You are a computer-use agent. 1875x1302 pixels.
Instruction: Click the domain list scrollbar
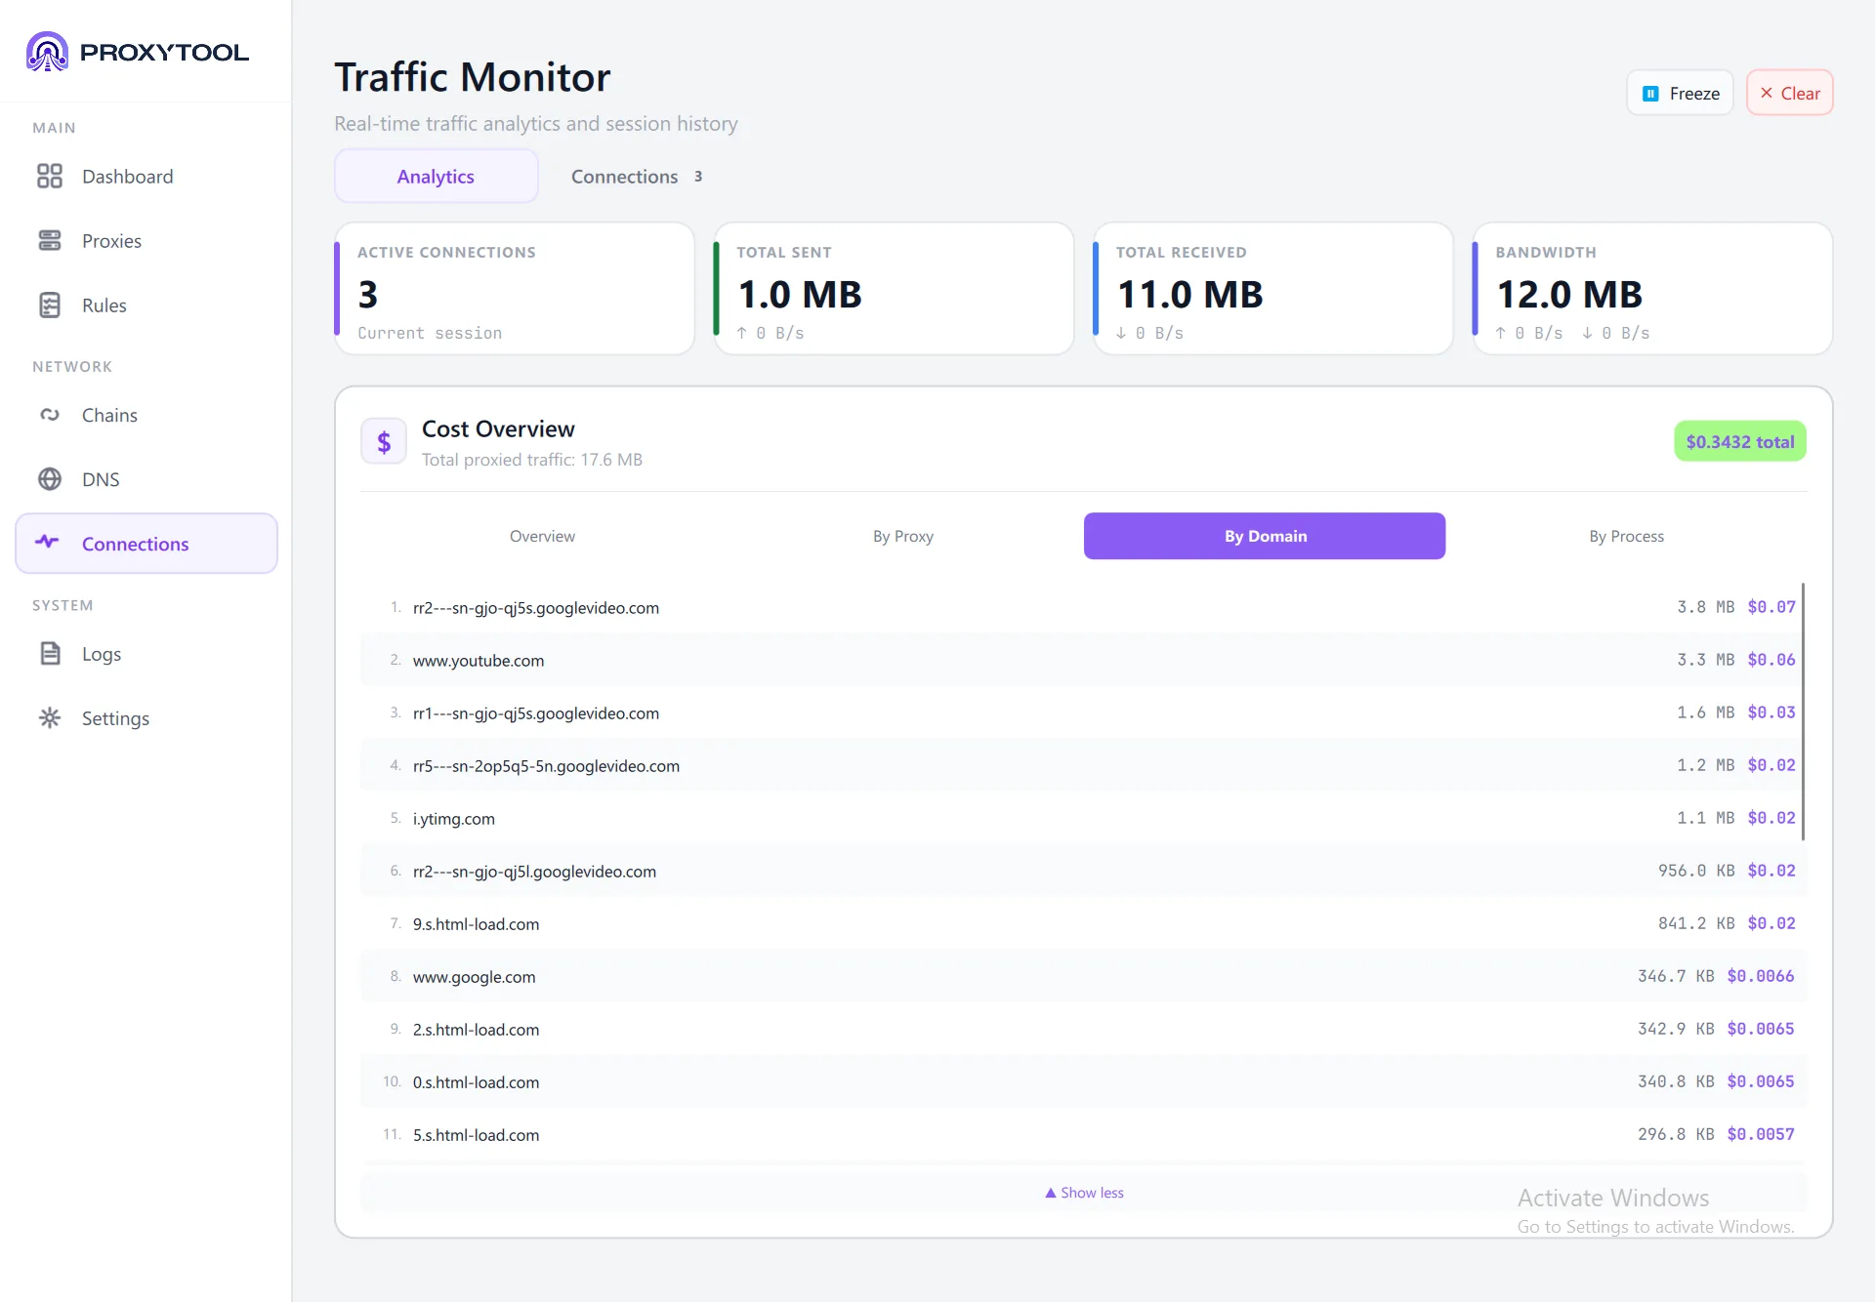[x=1803, y=712]
